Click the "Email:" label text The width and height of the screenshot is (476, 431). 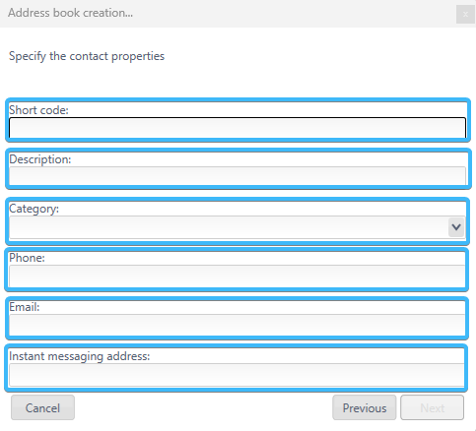coord(25,307)
